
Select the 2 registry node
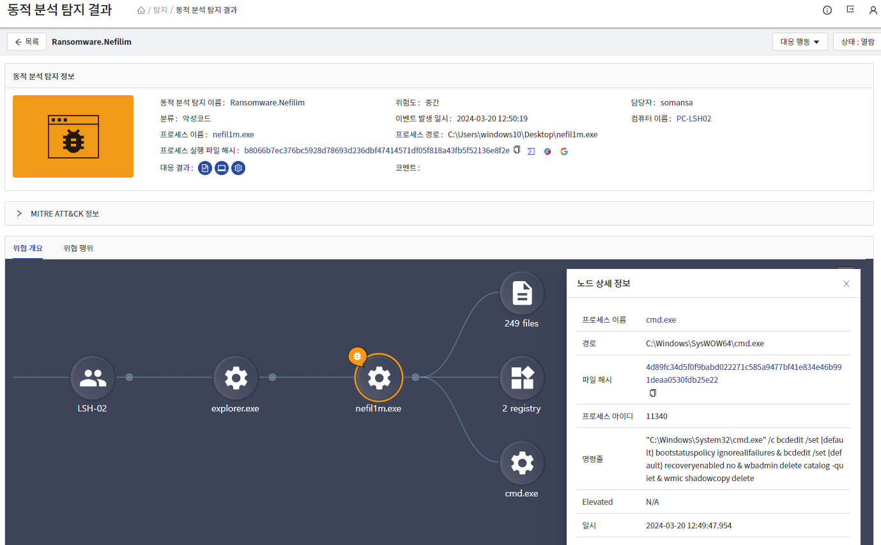pos(522,378)
